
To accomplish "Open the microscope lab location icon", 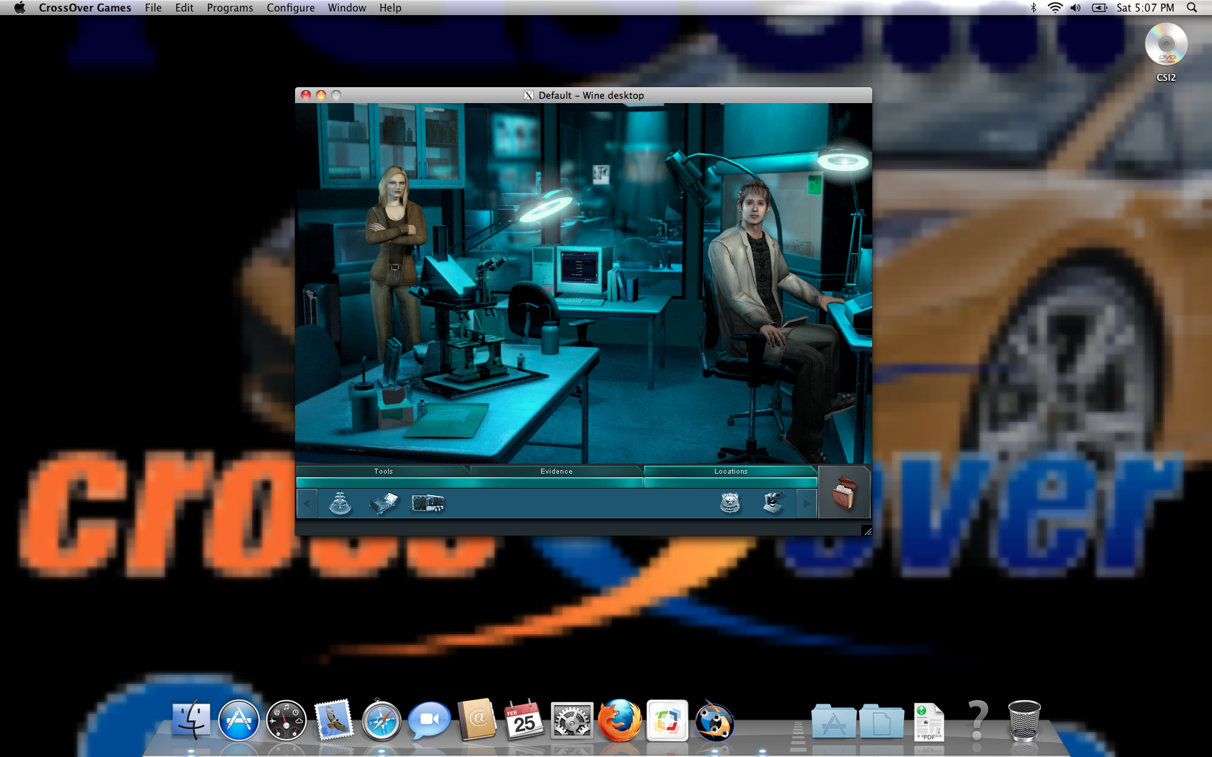I will (x=773, y=503).
